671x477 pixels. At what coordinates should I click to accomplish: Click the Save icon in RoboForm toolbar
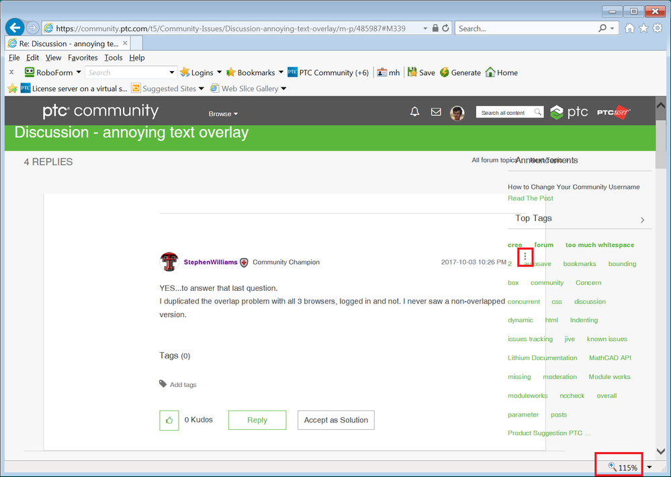pyautogui.click(x=412, y=72)
